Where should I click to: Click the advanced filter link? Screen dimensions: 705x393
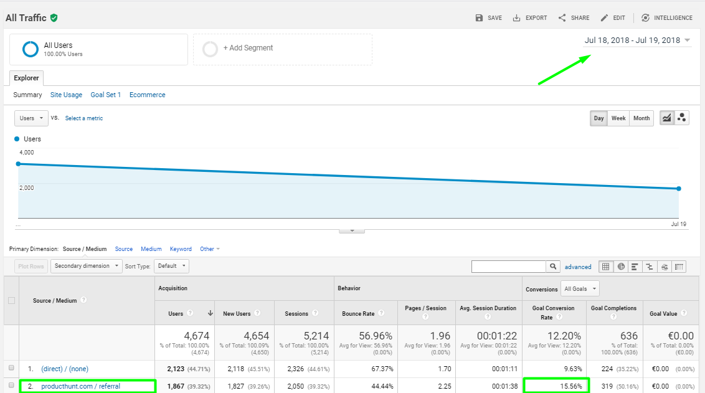578,267
